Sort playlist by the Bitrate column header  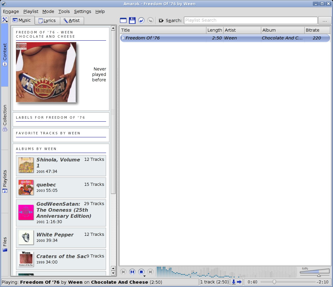pyautogui.click(x=317, y=30)
